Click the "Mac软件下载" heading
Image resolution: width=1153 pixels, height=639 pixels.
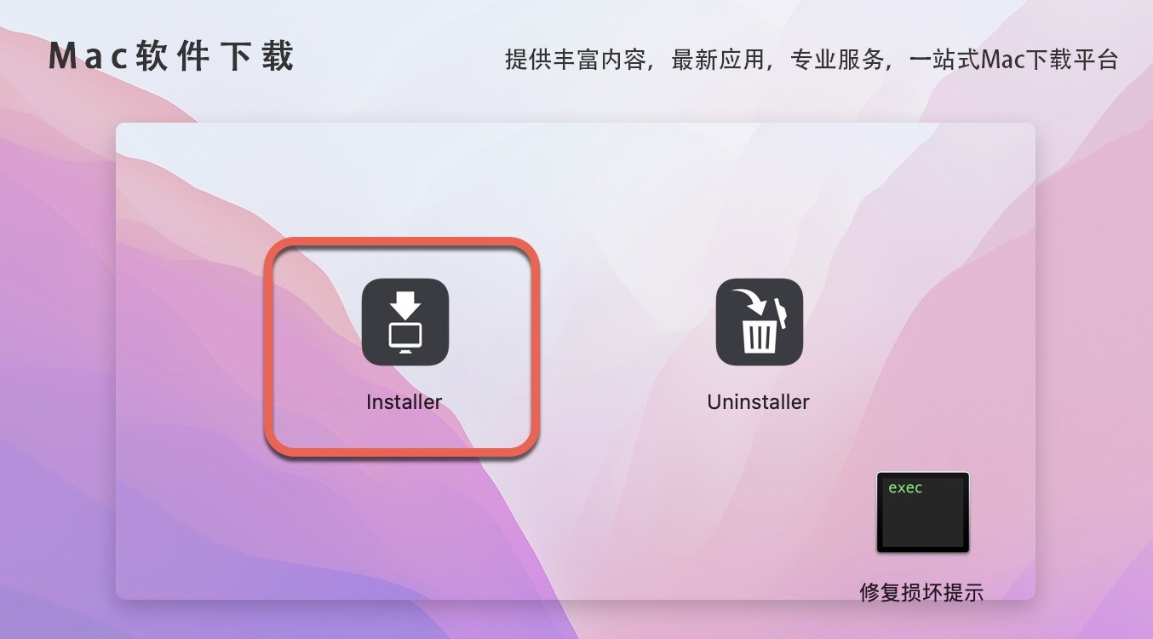tap(171, 57)
